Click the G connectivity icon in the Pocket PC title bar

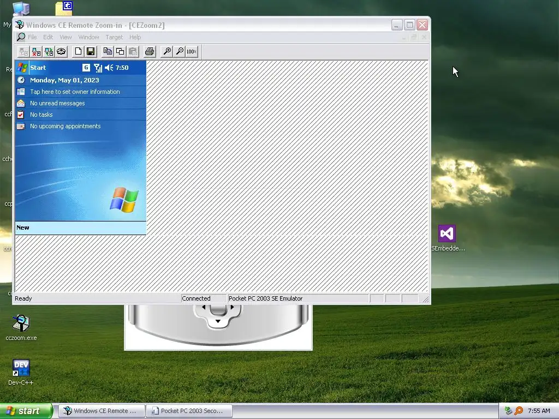(x=86, y=67)
